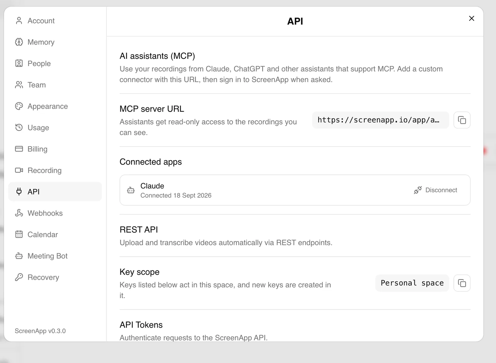Open the Billing section
Image resolution: width=496 pixels, height=363 pixels.
(55, 149)
